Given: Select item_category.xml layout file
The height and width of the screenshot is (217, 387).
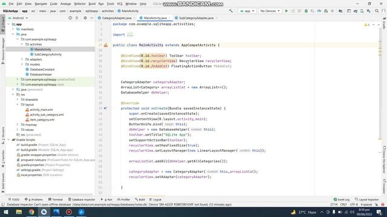Looking at the screenshot, I should point(40,119).
